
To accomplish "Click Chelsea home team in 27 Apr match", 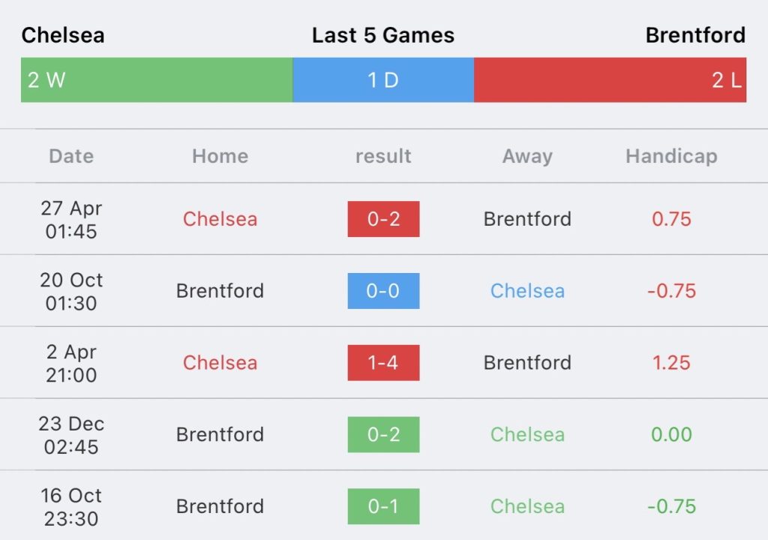I will (x=220, y=219).
